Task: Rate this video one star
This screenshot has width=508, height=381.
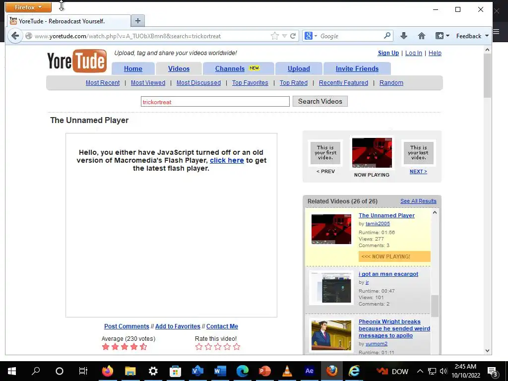Action: (x=199, y=347)
